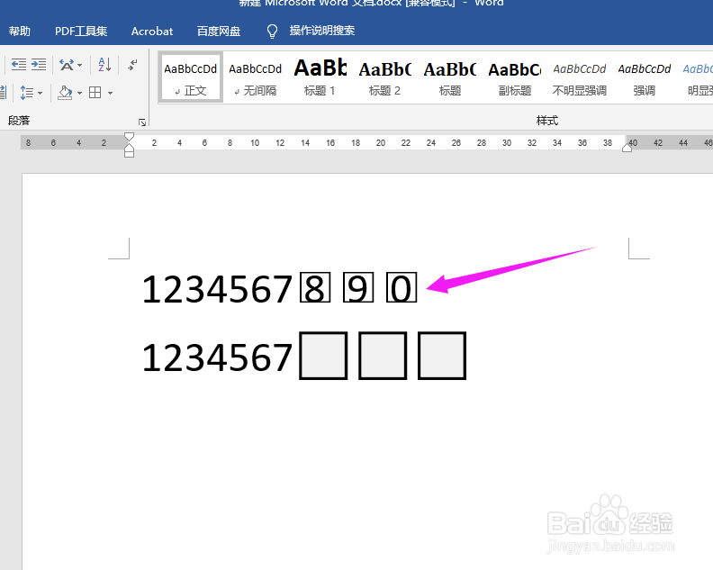Apply the 正文 style
Image resolution: width=713 pixels, height=570 pixels.
click(191, 77)
